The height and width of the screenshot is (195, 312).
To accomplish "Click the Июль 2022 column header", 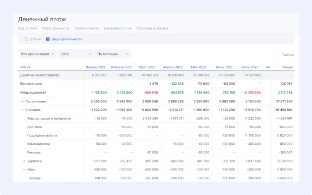I will point(250,67).
